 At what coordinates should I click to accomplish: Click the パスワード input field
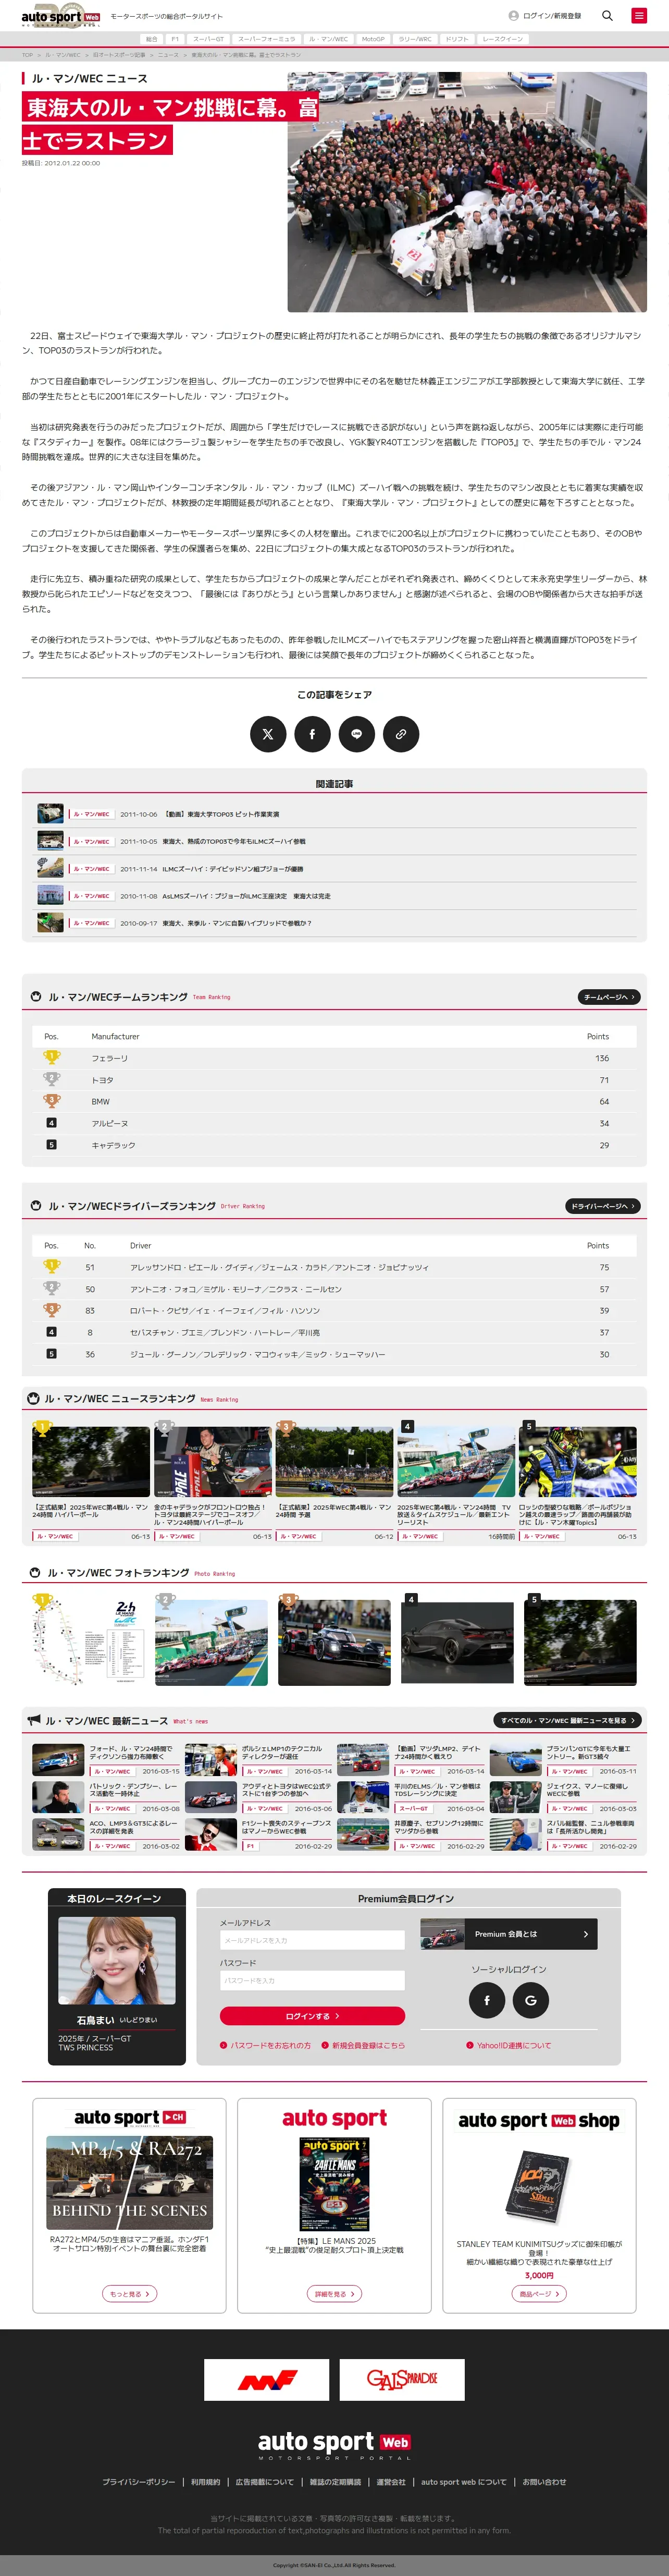pos(313,1980)
